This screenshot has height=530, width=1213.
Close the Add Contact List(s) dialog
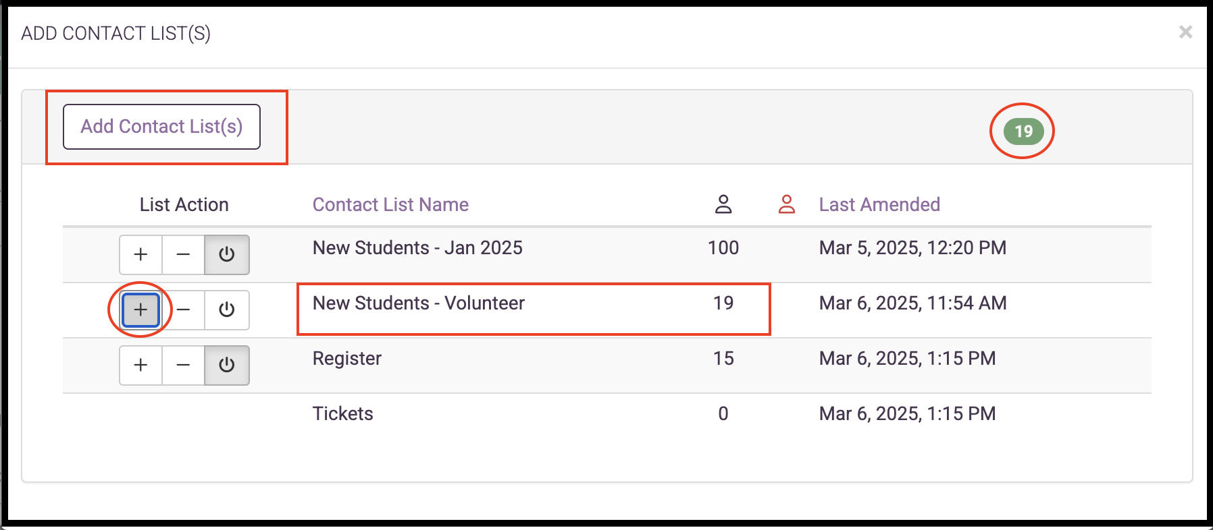pyautogui.click(x=1185, y=32)
